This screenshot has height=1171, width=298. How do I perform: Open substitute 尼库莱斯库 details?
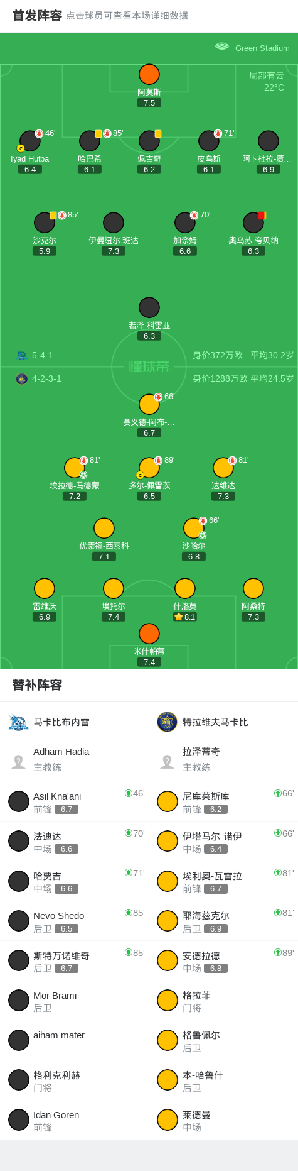pyautogui.click(x=223, y=801)
